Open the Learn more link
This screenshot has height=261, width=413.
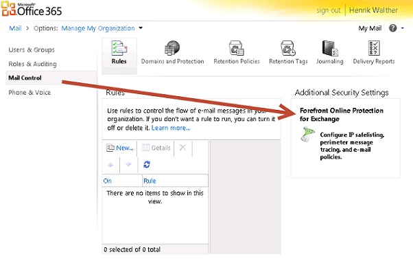(x=171, y=128)
